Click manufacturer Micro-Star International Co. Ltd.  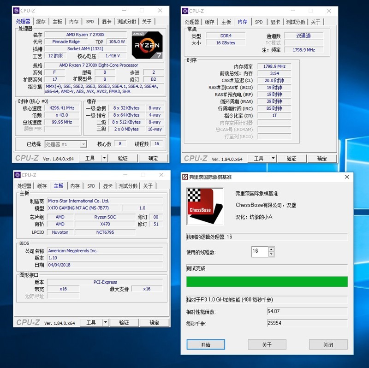[105, 201]
